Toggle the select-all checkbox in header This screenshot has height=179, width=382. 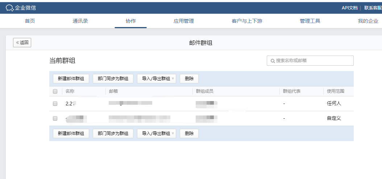[x=55, y=91]
